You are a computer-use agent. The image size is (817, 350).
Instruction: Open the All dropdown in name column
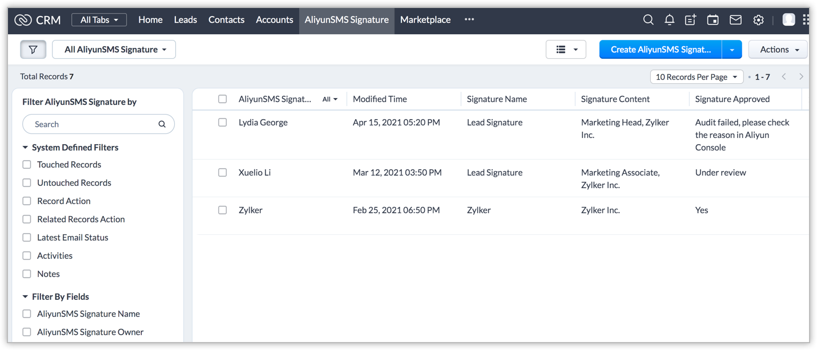tap(330, 99)
